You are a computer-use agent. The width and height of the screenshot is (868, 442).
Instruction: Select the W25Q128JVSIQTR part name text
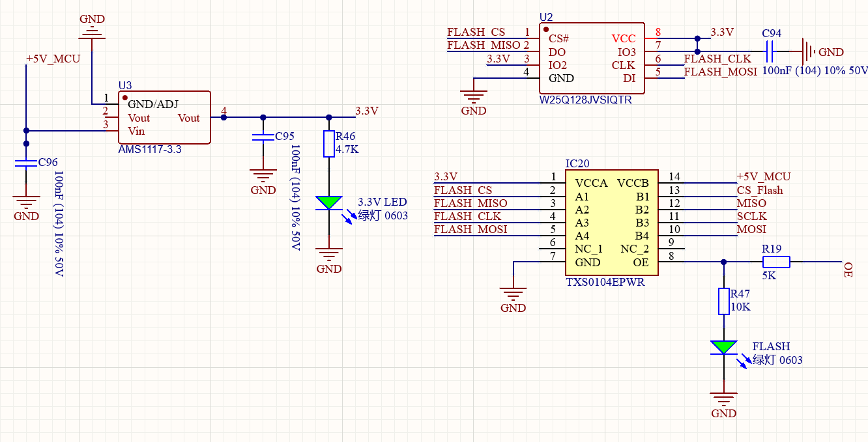(x=585, y=100)
